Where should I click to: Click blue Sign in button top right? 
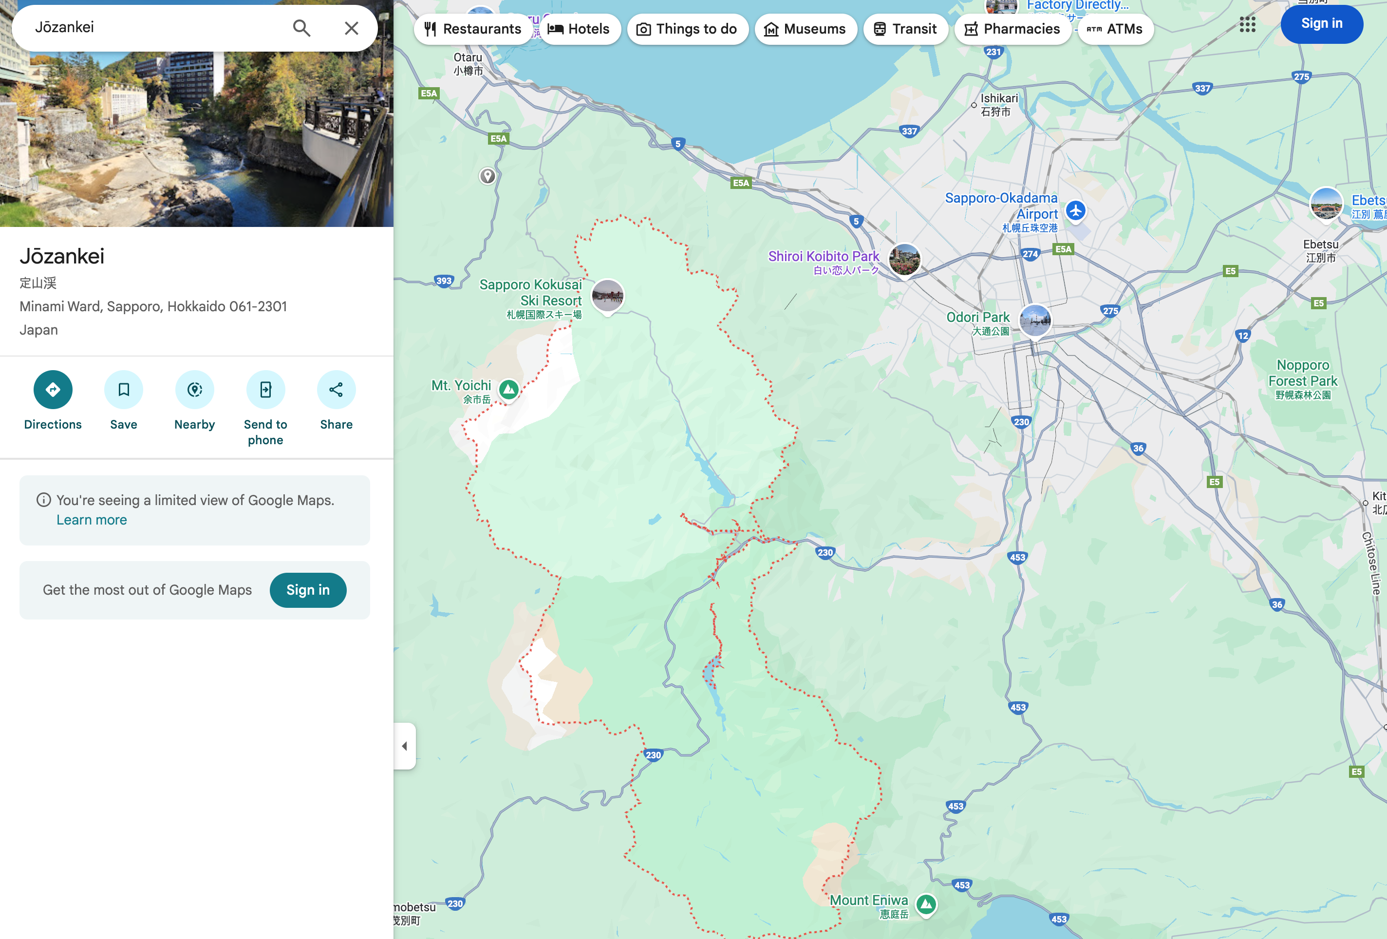pyautogui.click(x=1321, y=24)
